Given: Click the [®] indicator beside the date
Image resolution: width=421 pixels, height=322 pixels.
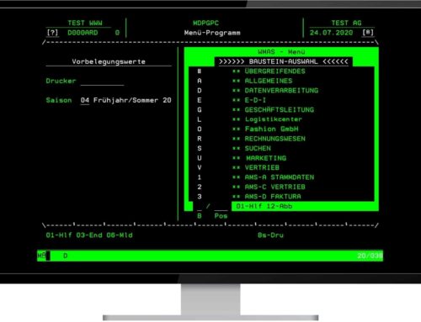Looking at the screenshot, I should click(x=368, y=33).
